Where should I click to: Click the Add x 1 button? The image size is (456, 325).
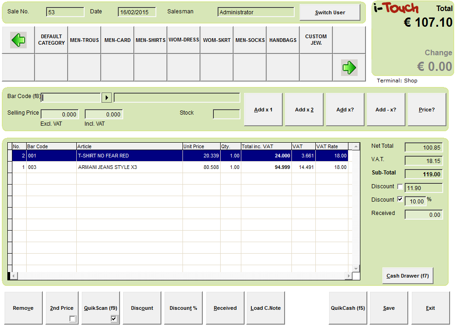click(x=264, y=110)
